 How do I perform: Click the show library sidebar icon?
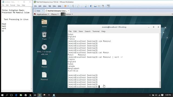pyautogui.click(x=91, y=6)
